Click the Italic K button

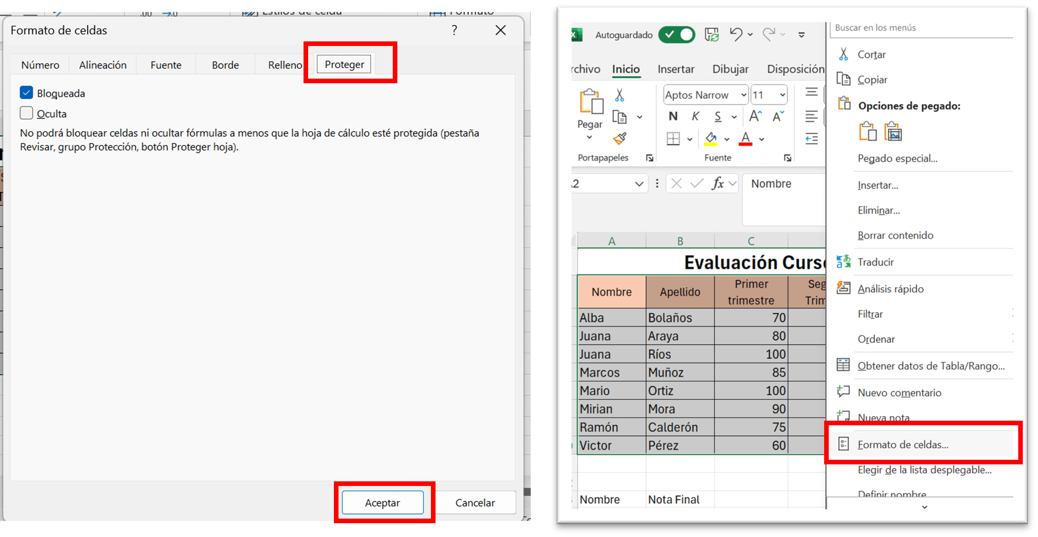695,116
